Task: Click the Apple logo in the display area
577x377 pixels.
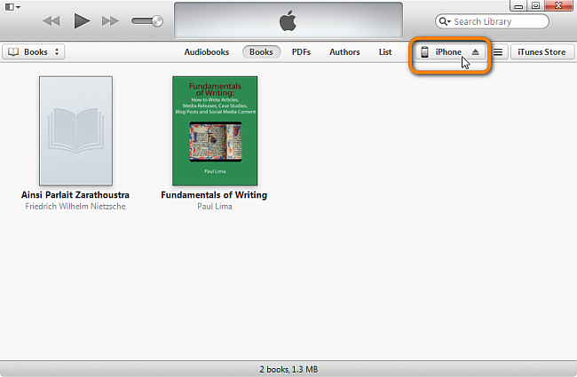Action: pyautogui.click(x=288, y=20)
